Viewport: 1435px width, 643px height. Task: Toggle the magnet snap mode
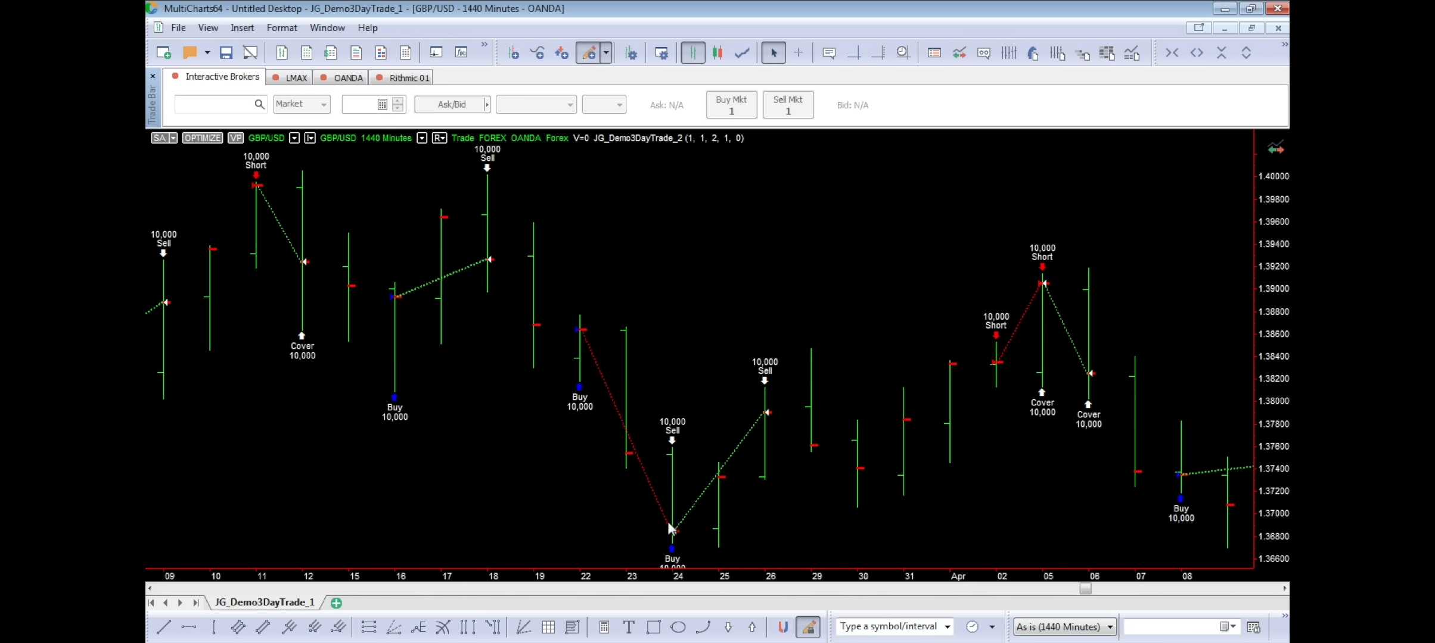click(783, 627)
